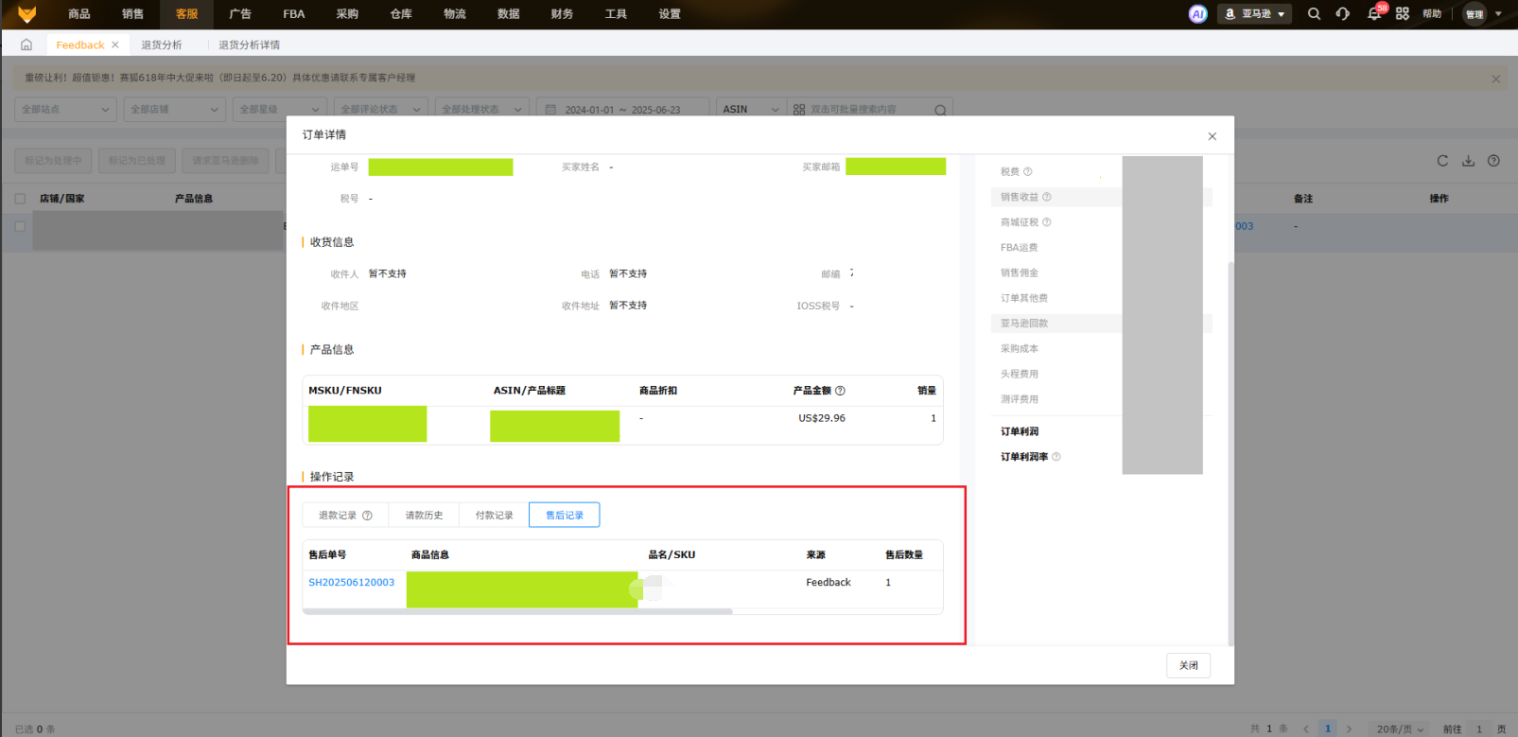
Task: Open the 工具 menu
Action: click(616, 14)
